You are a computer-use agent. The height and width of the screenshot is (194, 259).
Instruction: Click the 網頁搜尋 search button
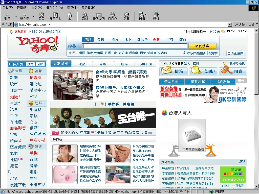tap(202, 46)
